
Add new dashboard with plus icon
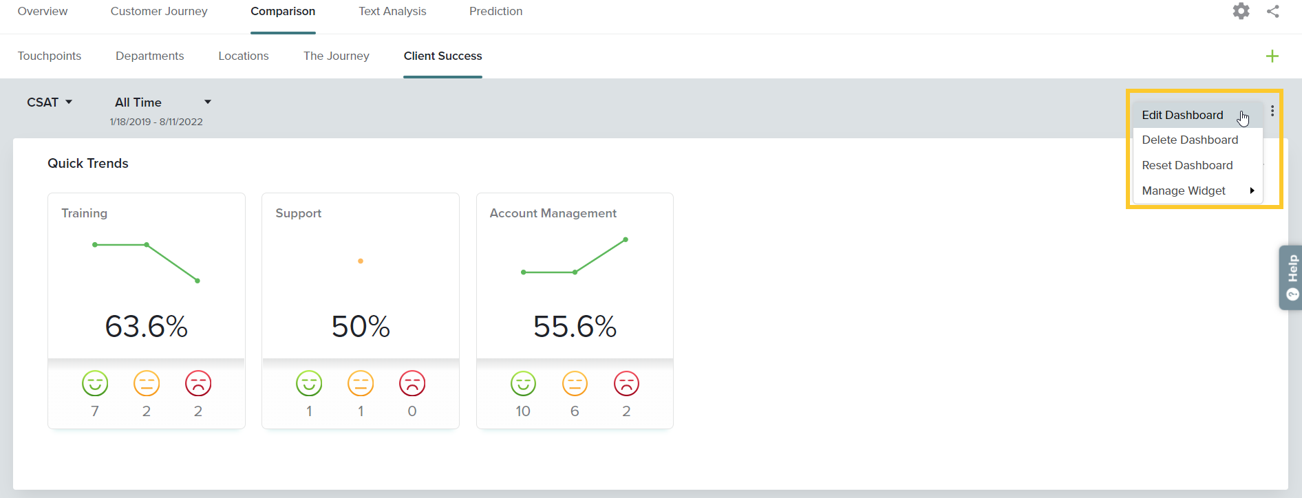1272,56
